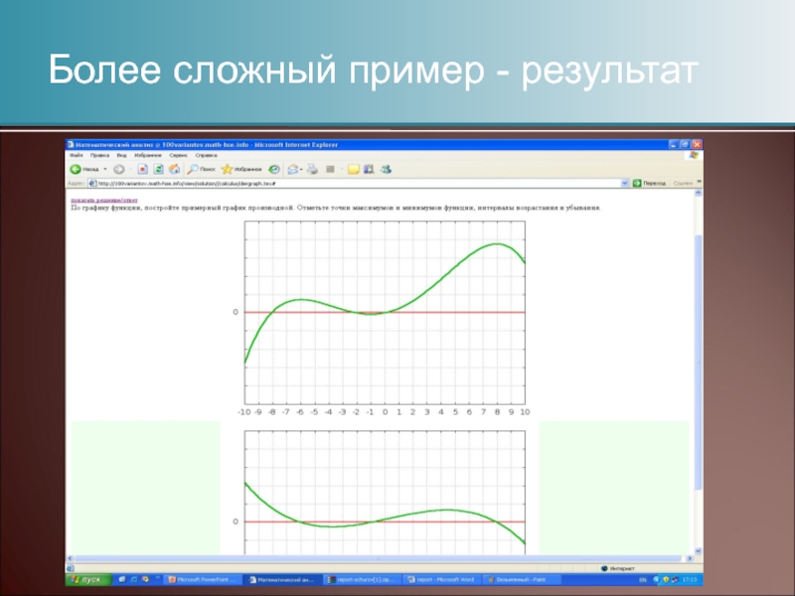This screenshot has height=596, width=795.
Task: Click the Windows flag logo in menu bar
Action: (x=694, y=155)
